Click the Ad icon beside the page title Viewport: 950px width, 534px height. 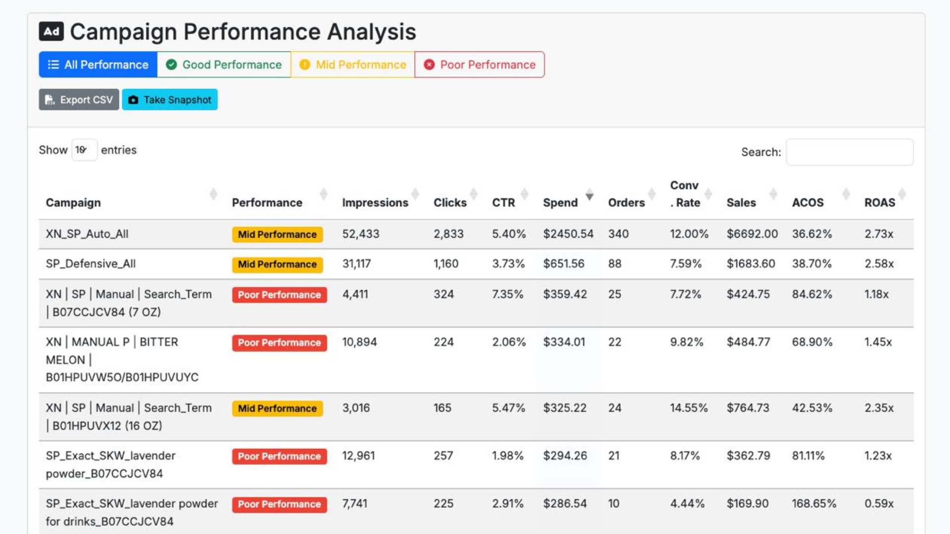(x=51, y=31)
